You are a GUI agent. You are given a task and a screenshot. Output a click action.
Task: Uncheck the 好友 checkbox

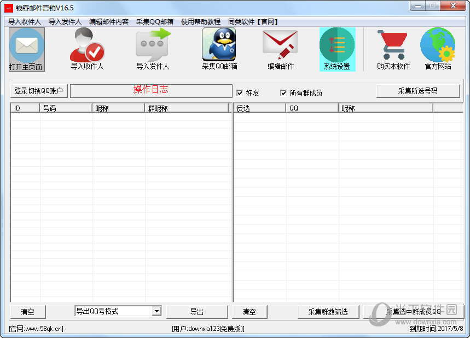tap(239, 93)
